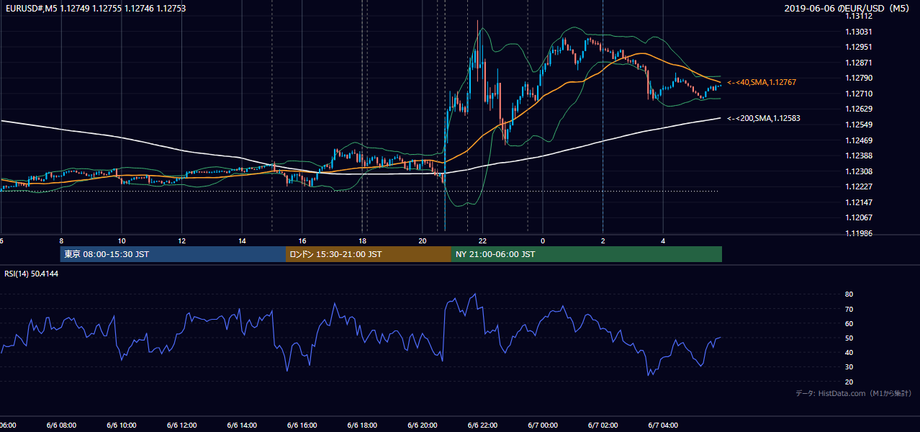Screen dimensions: 920x432
Task: Click the 6/6 22:00 time axis label
Action: [x=482, y=426]
